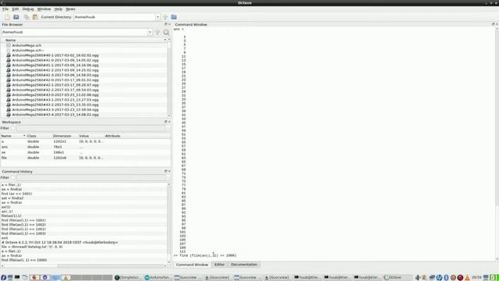The width and height of the screenshot is (499, 281).
Task: Click the New Script toolbar icon
Action: [x=7, y=17]
